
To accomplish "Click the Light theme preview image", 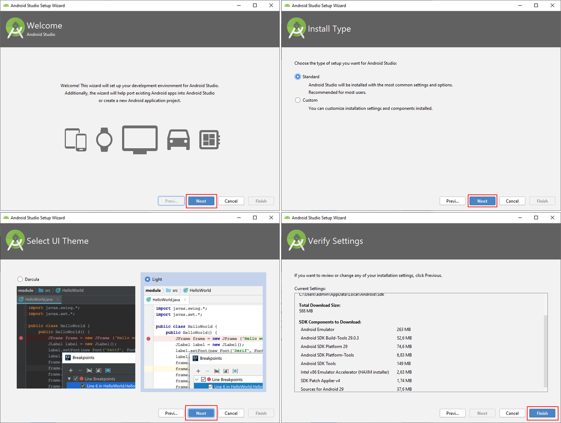I will pyautogui.click(x=203, y=337).
